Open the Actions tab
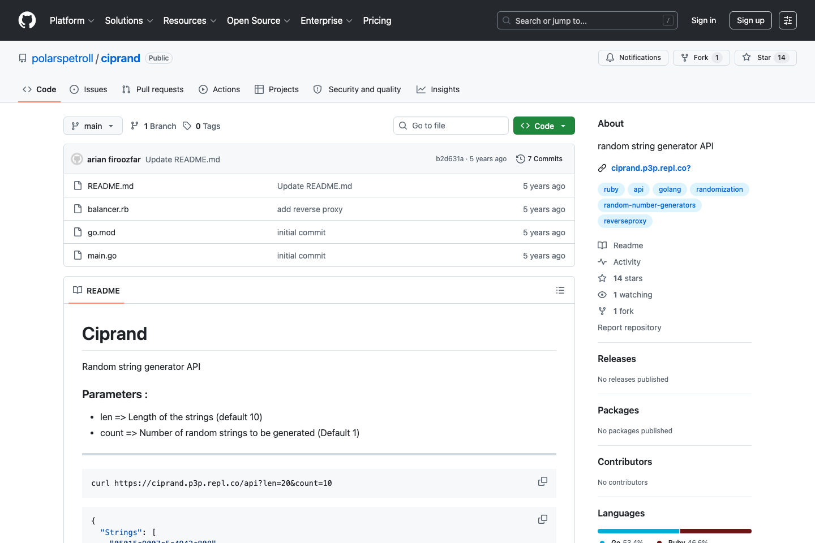The image size is (815, 543). click(219, 89)
